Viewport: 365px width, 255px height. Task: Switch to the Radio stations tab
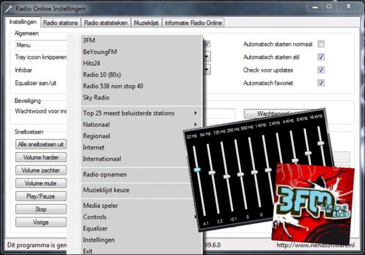(x=60, y=23)
